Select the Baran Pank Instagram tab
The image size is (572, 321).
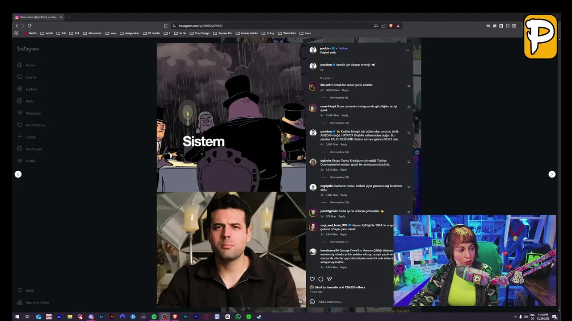point(38,17)
